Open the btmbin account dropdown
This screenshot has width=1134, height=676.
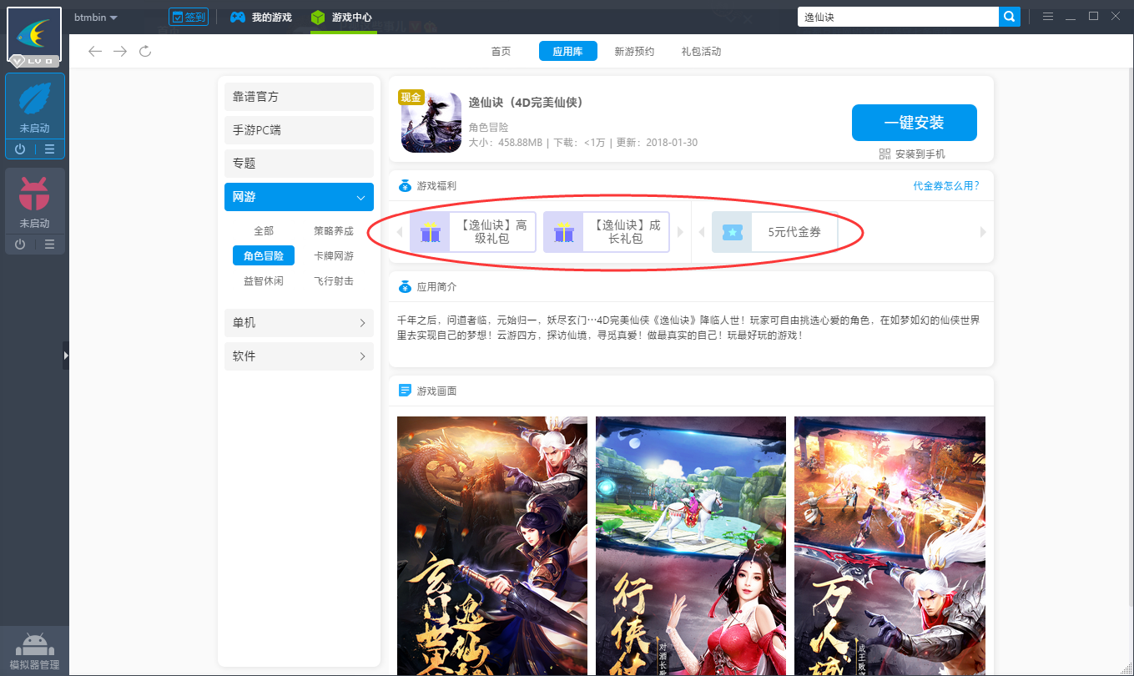(96, 18)
